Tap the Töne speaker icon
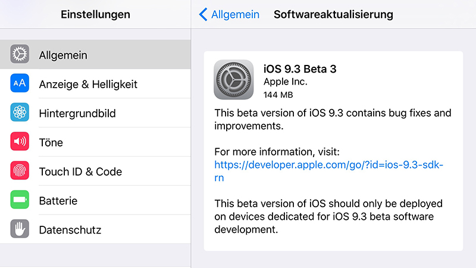The height and width of the screenshot is (268, 476). point(20,141)
